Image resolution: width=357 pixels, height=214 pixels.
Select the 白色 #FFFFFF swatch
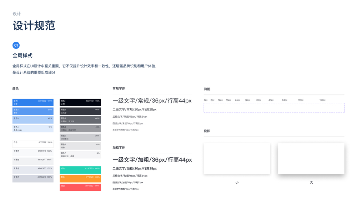(x=33, y=144)
